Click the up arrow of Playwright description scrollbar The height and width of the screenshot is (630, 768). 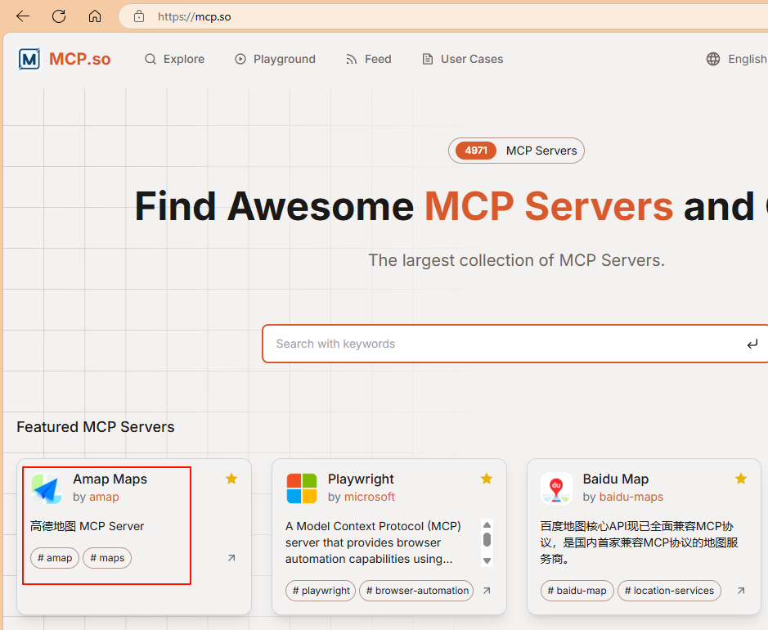coord(487,524)
